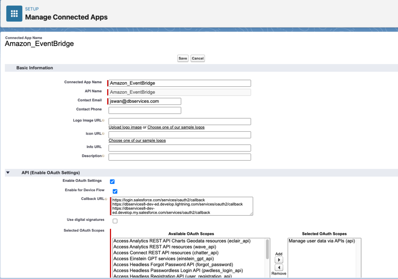Click the Remove arrow button for OAuth scopes

279,268
